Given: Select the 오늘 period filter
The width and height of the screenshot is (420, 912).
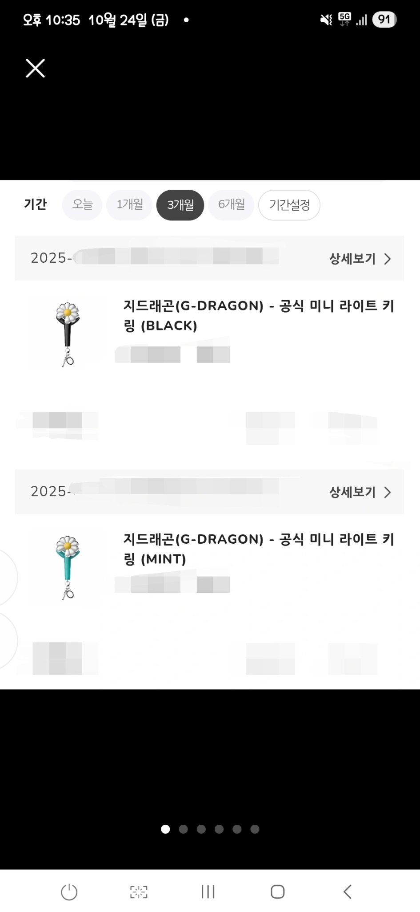Looking at the screenshot, I should [82, 205].
